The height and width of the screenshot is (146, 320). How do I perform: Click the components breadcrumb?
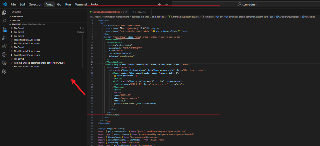click(x=158, y=17)
